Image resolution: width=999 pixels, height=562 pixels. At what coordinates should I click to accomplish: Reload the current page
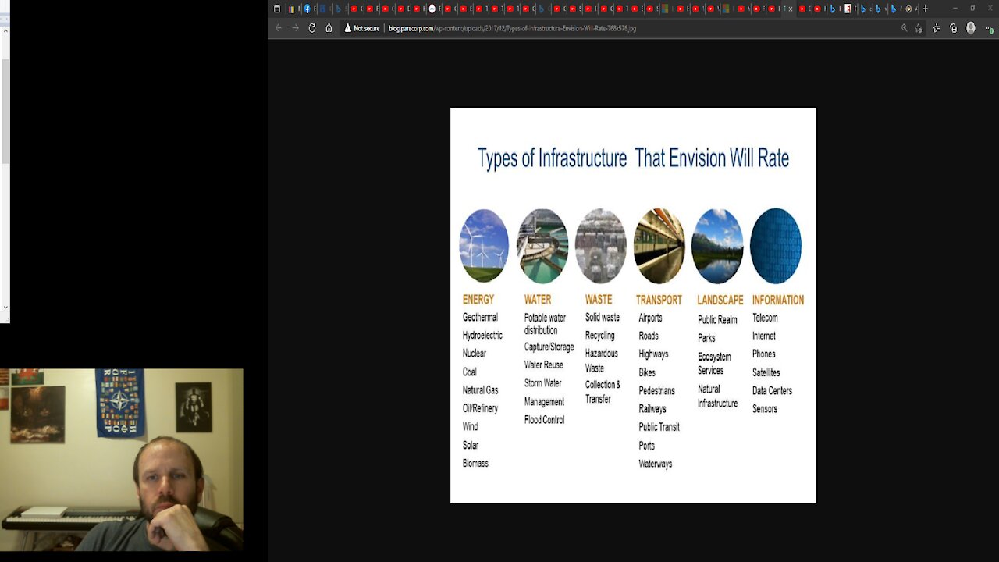(312, 28)
